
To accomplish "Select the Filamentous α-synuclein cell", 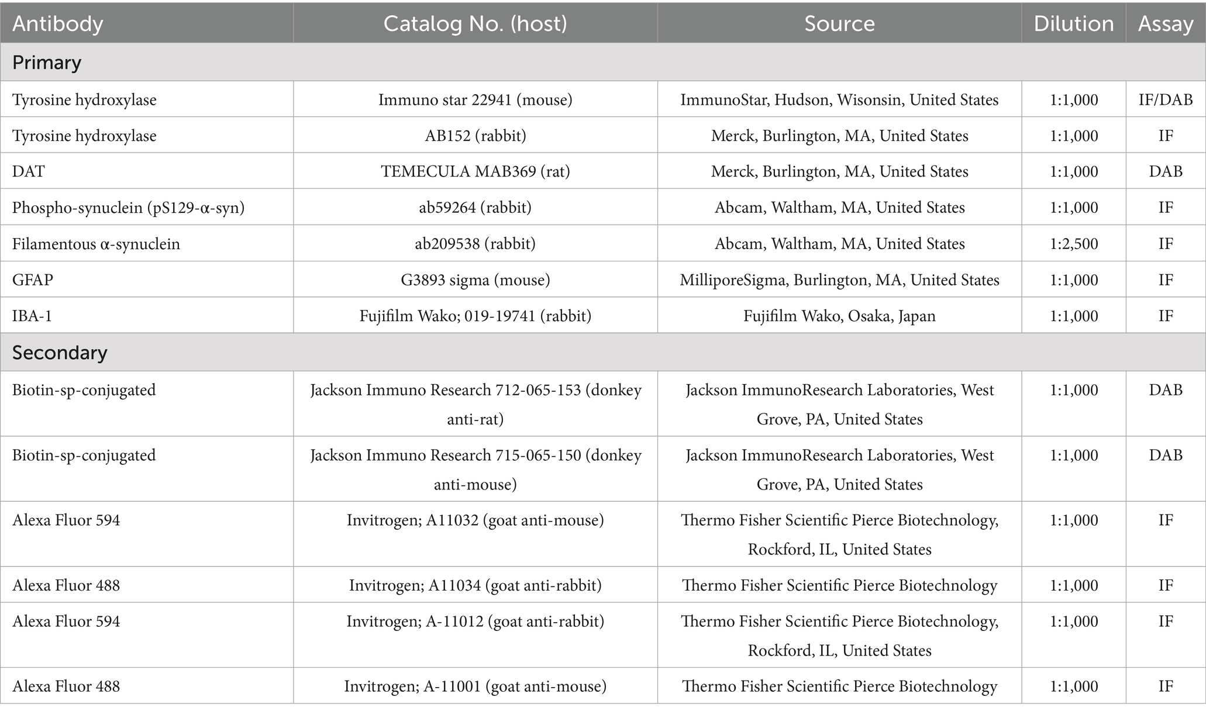I will pyautogui.click(x=96, y=244).
